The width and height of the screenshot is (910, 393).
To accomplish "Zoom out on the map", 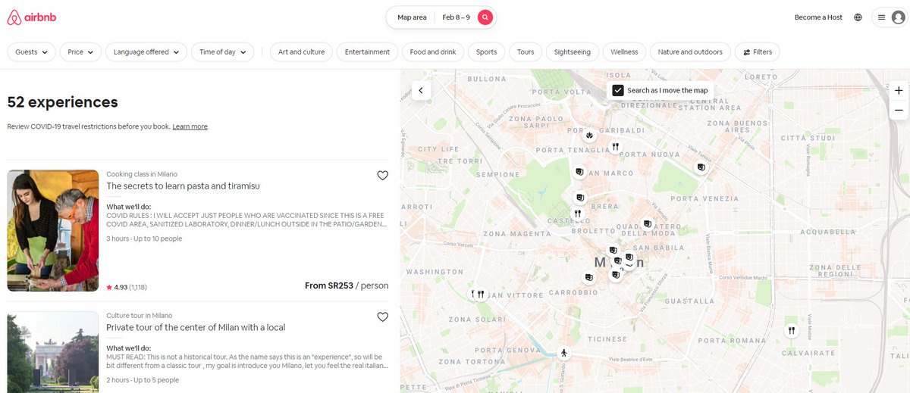I will click(899, 110).
